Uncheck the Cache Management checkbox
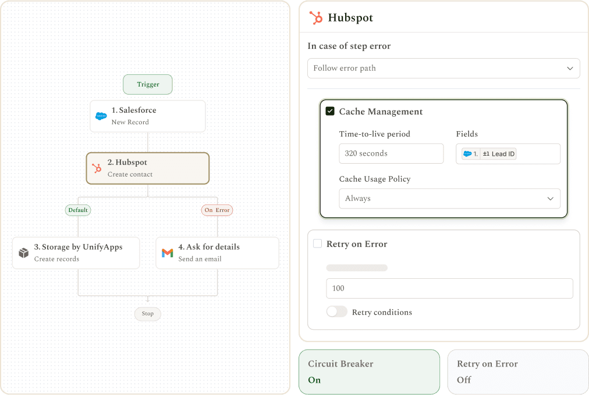The image size is (589, 395). click(330, 112)
